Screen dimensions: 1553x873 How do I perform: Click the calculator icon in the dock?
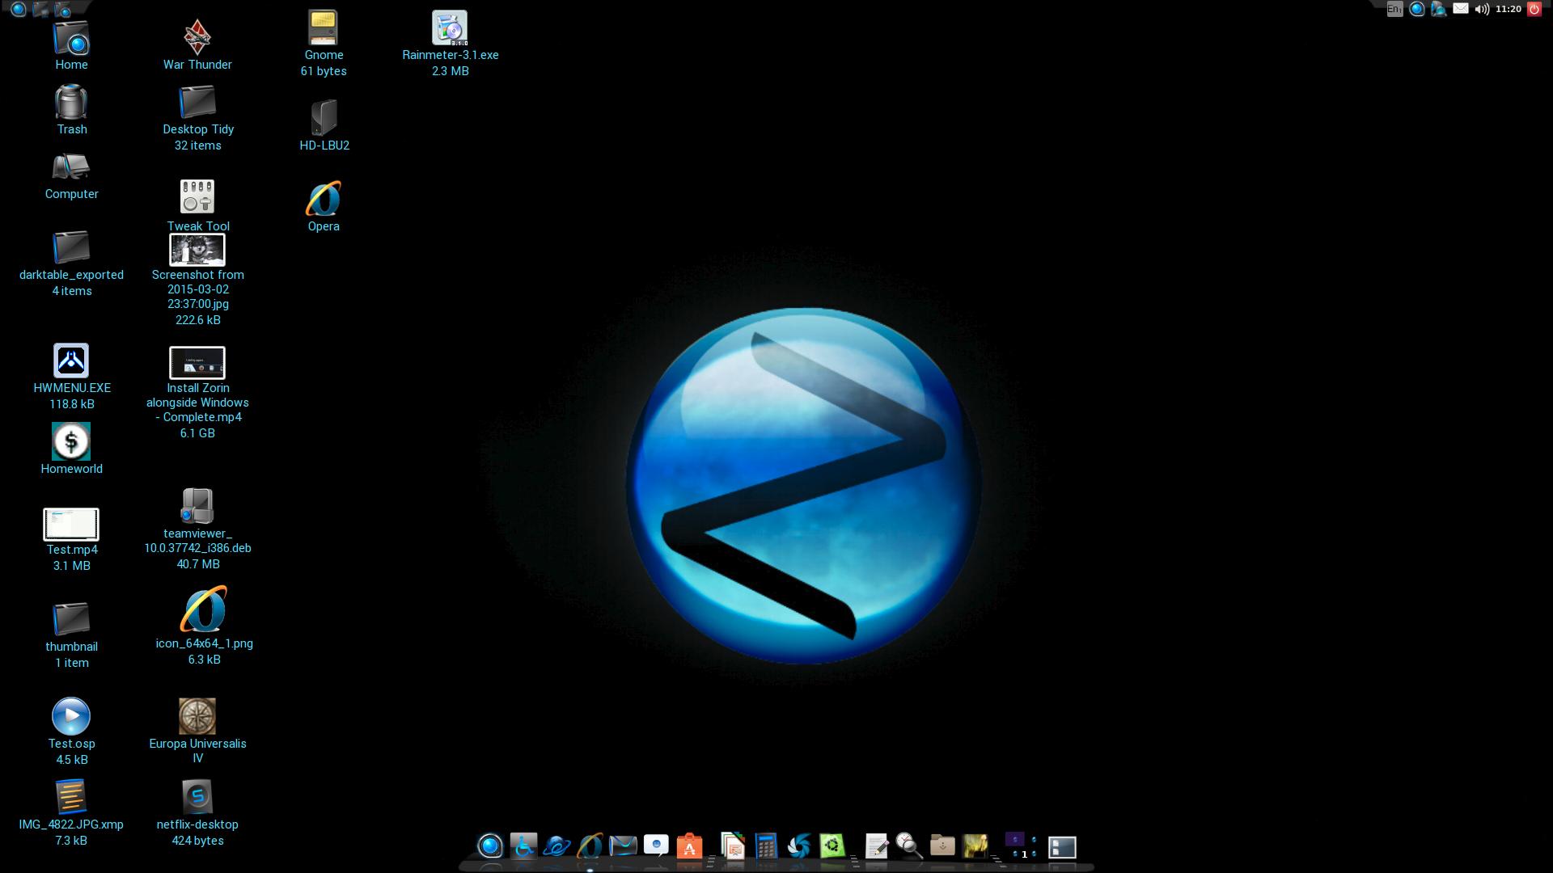[x=765, y=846]
